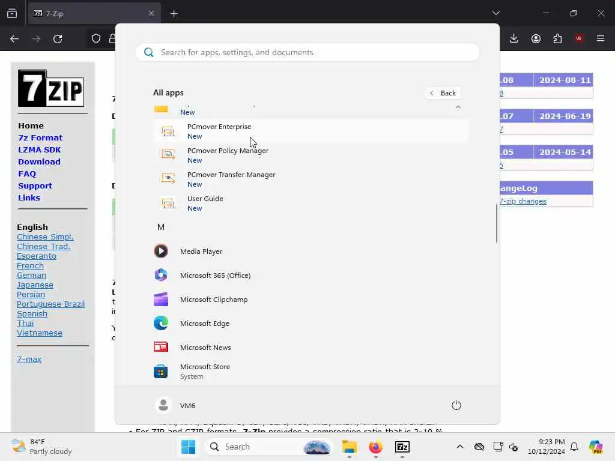
Task: Open the PCmover User Guide
Action: [x=311, y=203]
